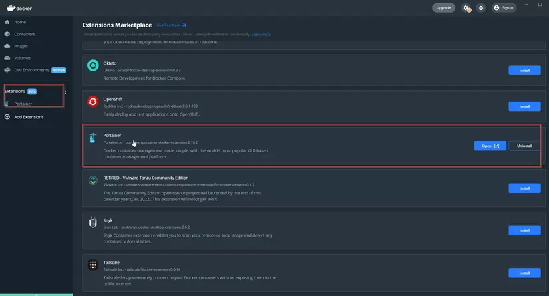Click the Docker whale logo

pyautogui.click(x=19, y=8)
